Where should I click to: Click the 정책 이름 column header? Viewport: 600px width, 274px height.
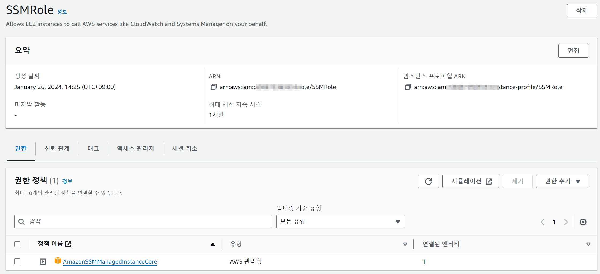point(50,243)
